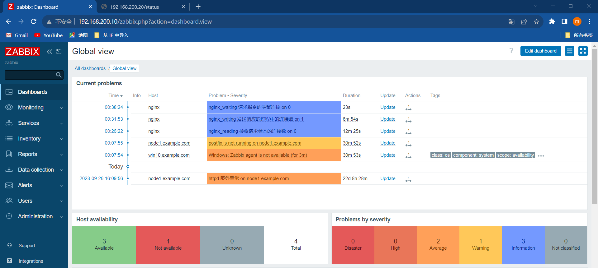Open the Chrome three-dot menu
Screen dimensions: 598x268
589,21
